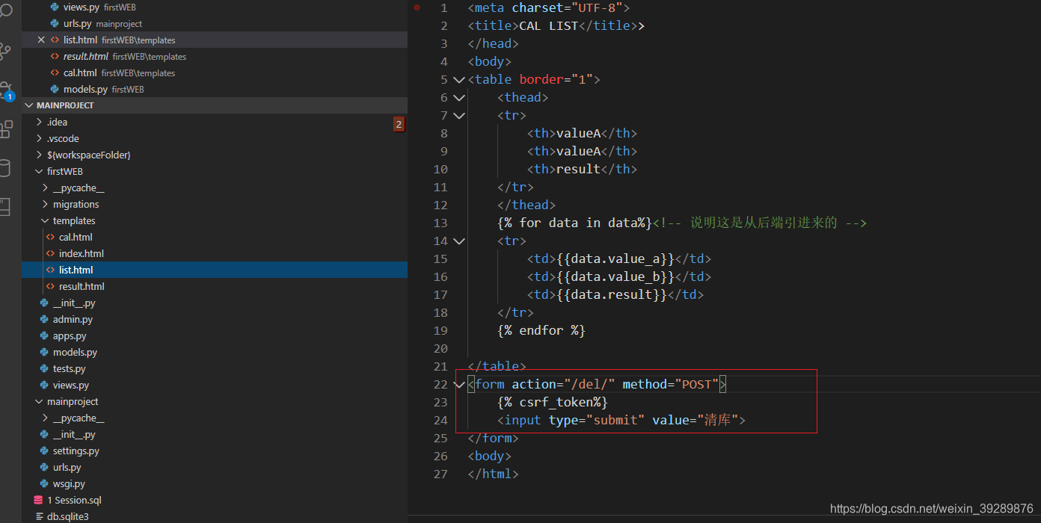Click the th result header code line
Image resolution: width=1041 pixels, height=523 pixels.
(x=582, y=169)
